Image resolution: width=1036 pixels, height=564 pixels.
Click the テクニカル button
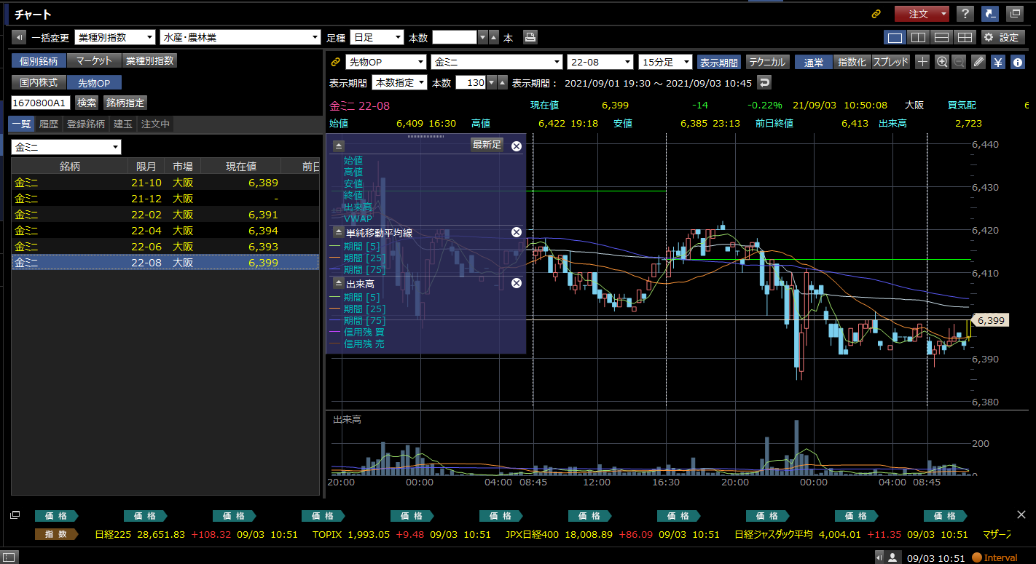click(x=767, y=63)
